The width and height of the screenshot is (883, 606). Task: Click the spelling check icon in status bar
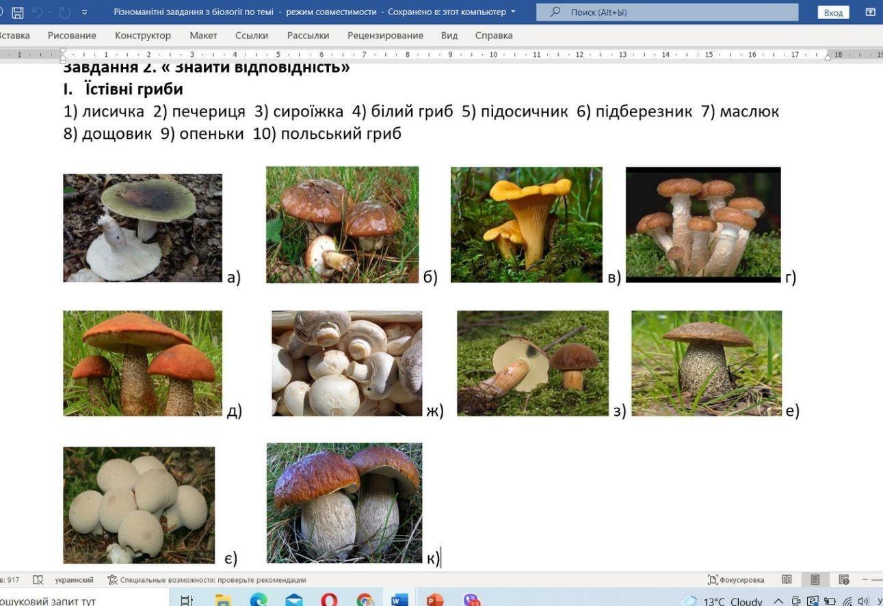(x=38, y=580)
